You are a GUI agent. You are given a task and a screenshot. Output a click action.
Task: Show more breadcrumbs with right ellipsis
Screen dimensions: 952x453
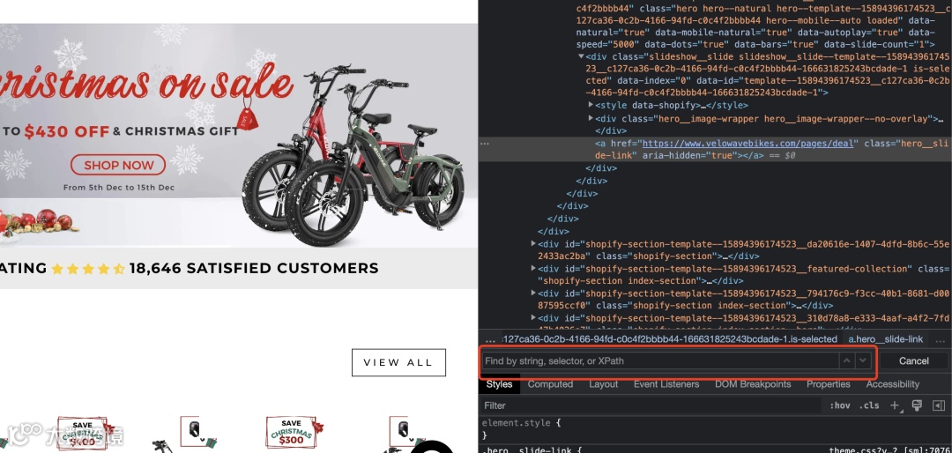[x=941, y=339]
